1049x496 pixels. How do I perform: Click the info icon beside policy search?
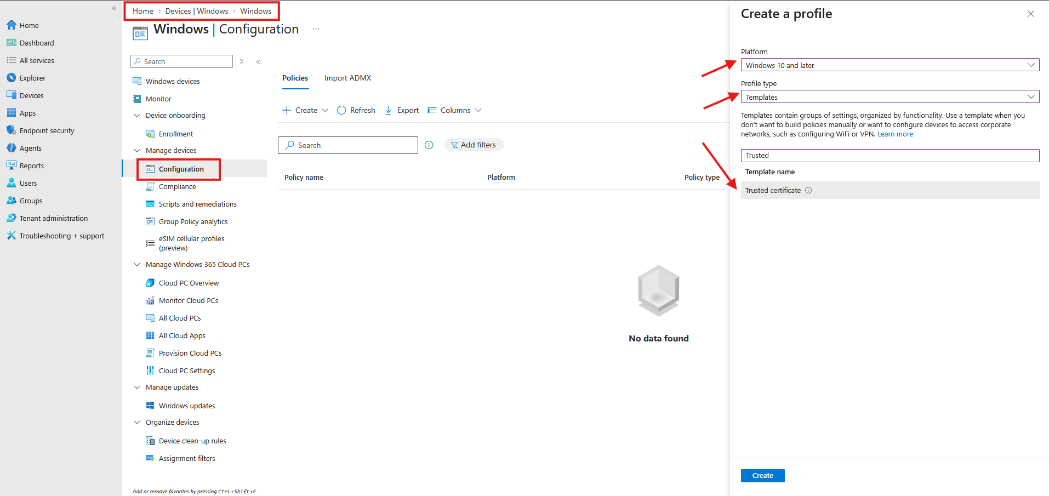(x=429, y=145)
